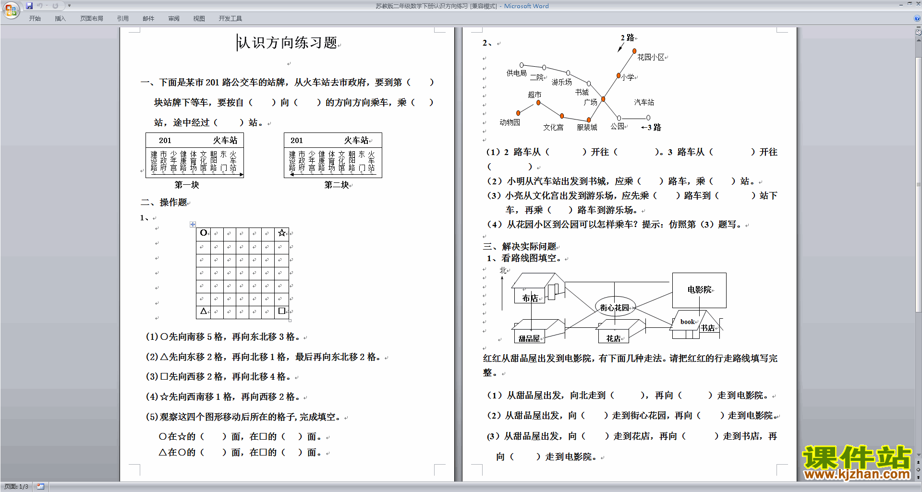Open the 插入 ribbon tab
This screenshot has width=922, height=492.
point(60,18)
